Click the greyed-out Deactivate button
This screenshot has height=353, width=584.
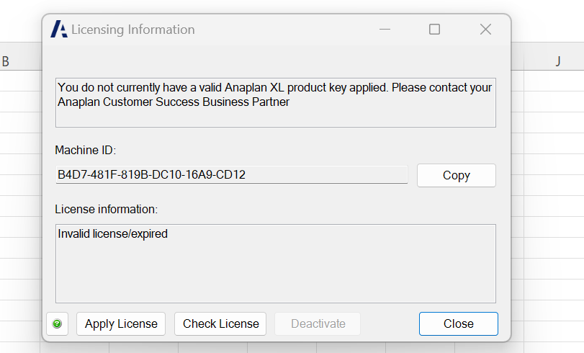click(318, 324)
